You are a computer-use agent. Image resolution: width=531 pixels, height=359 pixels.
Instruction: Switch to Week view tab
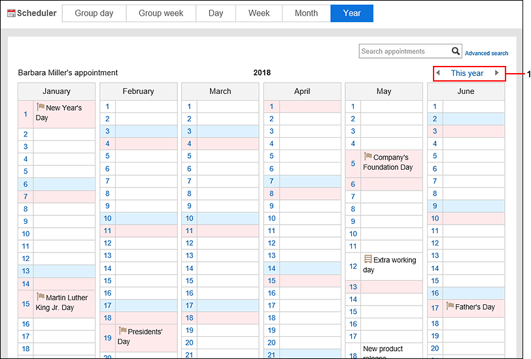point(259,13)
